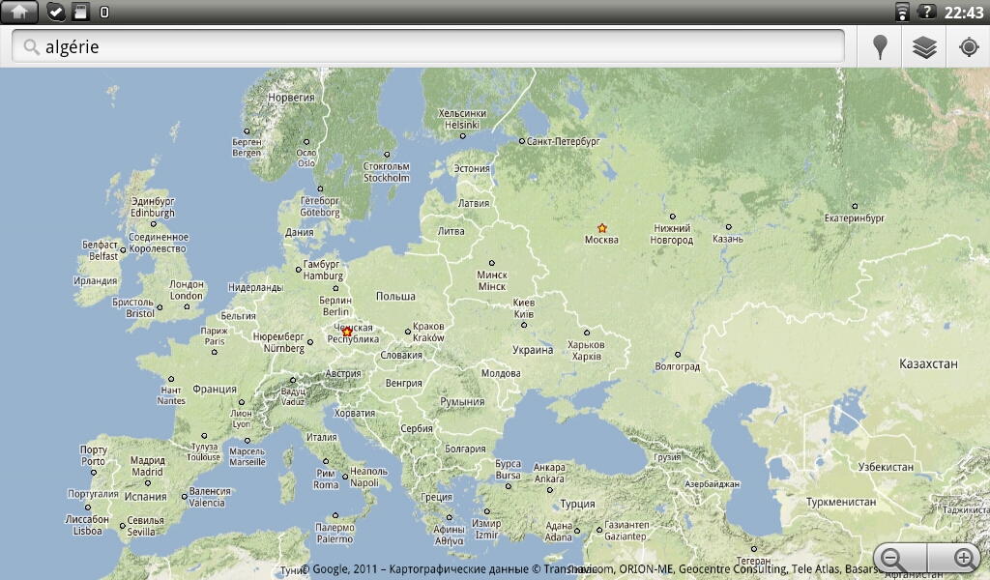
Task: Click the Нидерланды country label
Action: (255, 287)
